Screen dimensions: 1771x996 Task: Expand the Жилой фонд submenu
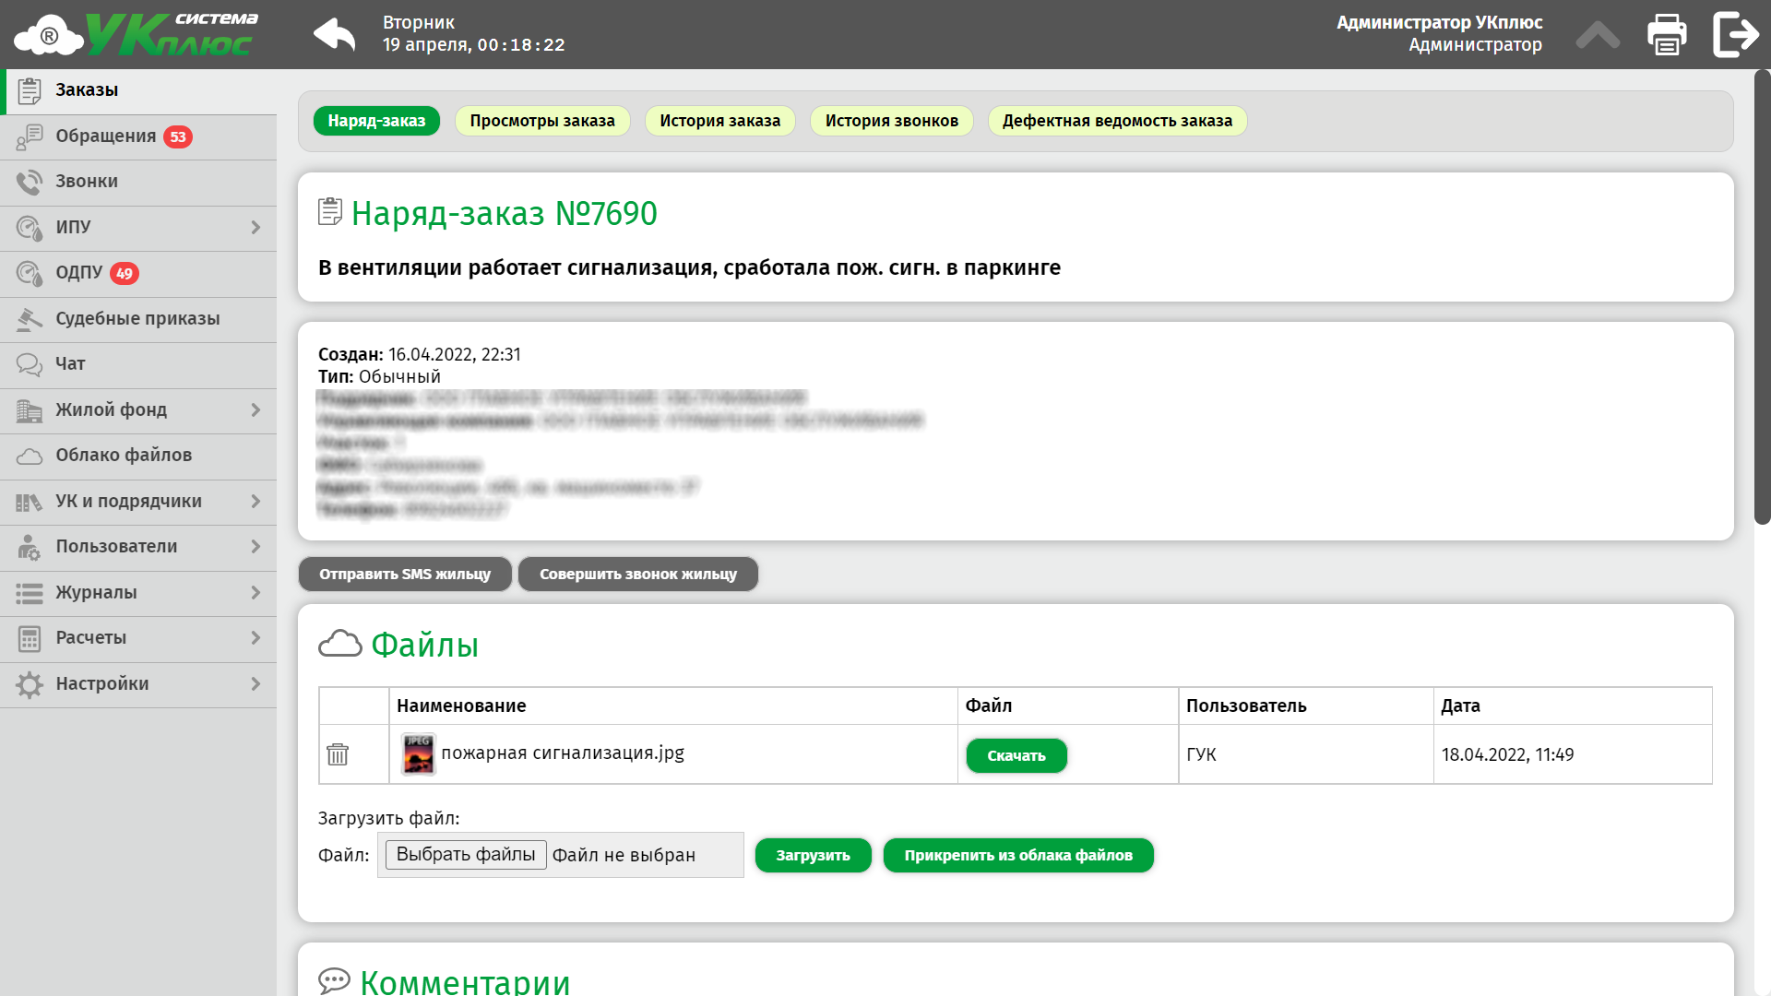click(256, 409)
